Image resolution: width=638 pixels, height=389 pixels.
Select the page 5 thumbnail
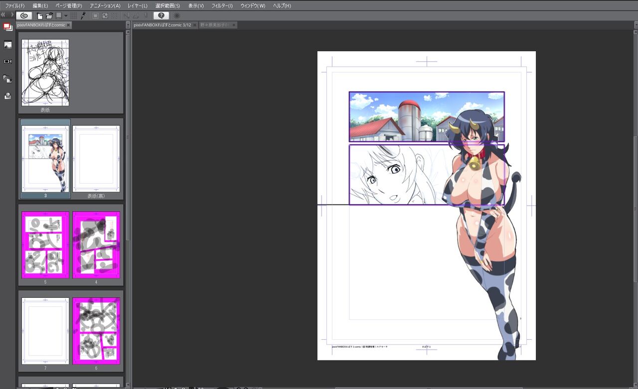[45, 245]
